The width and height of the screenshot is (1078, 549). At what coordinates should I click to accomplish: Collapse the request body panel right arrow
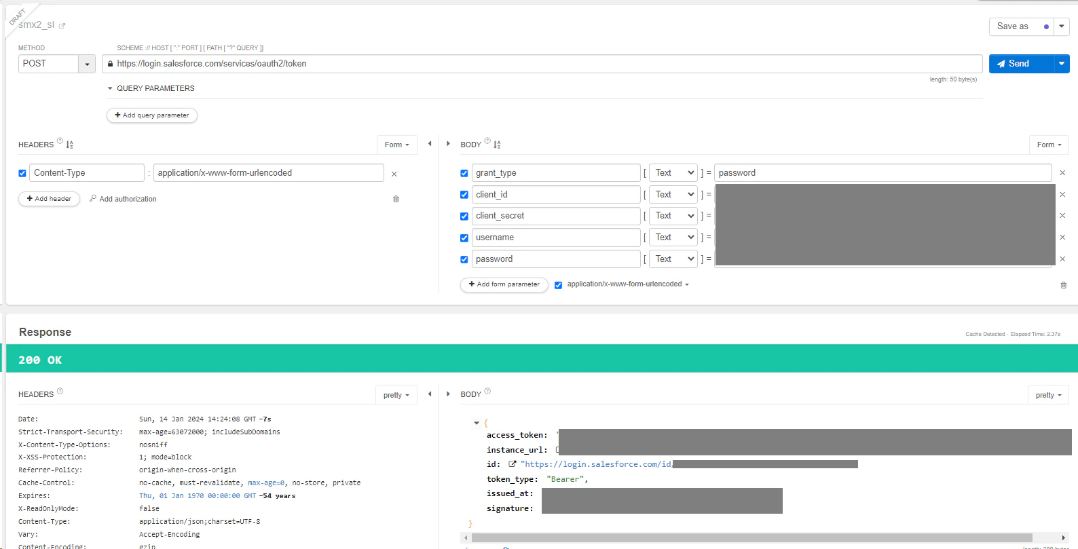[448, 144]
